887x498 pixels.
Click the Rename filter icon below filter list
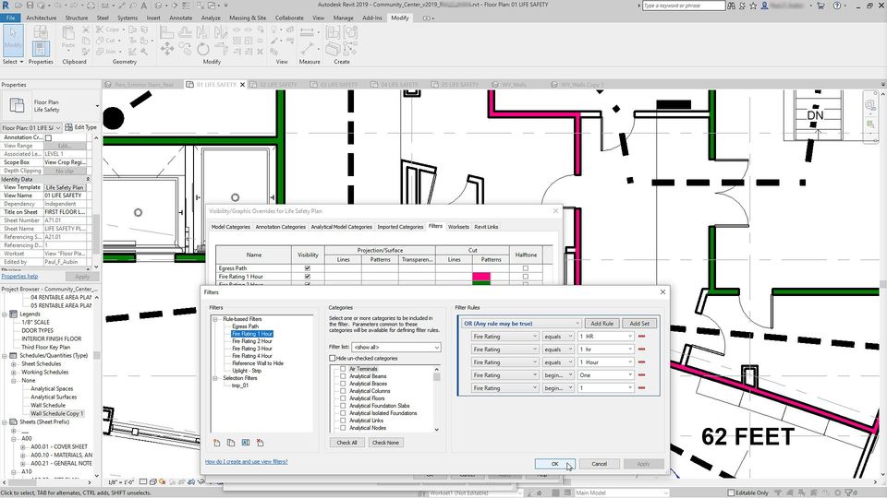(x=246, y=443)
